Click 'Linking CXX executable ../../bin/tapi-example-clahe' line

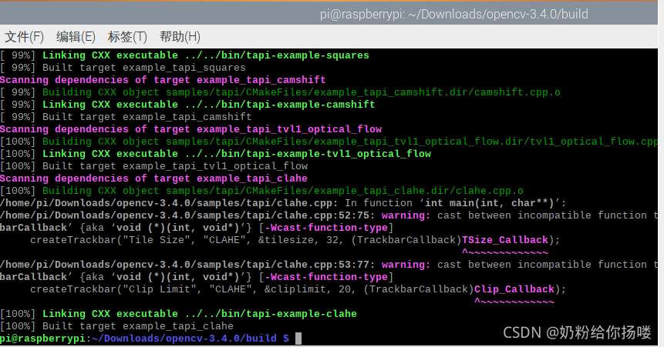point(178,314)
